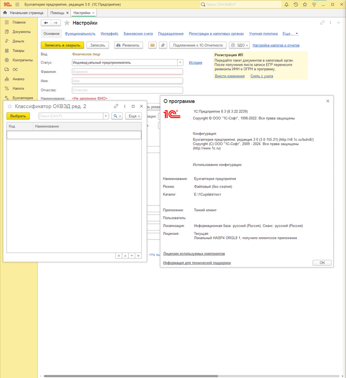Viewport: 346px width, 378px height.
Task: Open the main menu hamburger icon
Action: pyautogui.click(x=17, y=4)
